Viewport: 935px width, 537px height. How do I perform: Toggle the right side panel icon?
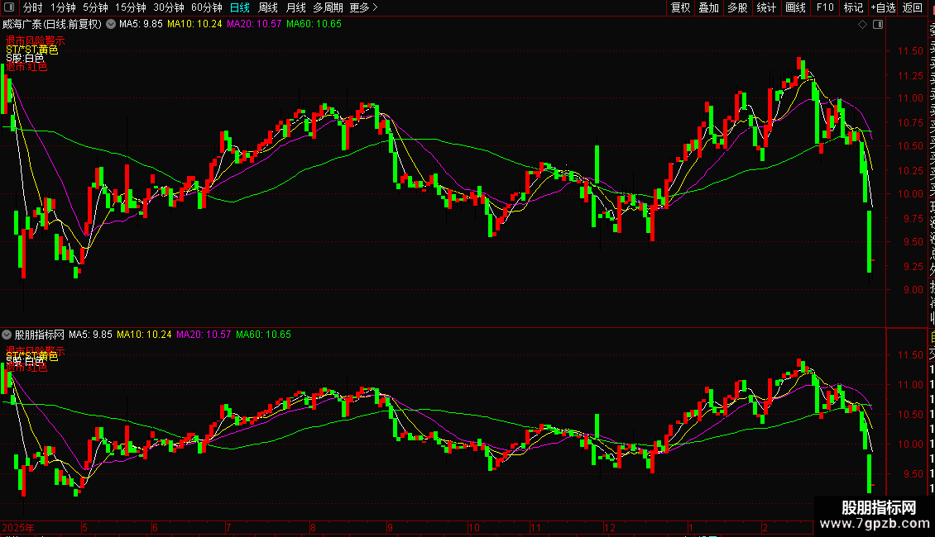point(878,25)
